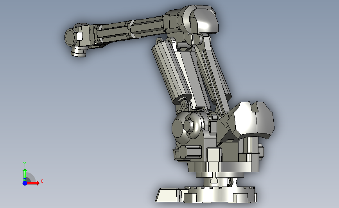
Task: Select the robot's wrist tool flange
Action: (78, 52)
